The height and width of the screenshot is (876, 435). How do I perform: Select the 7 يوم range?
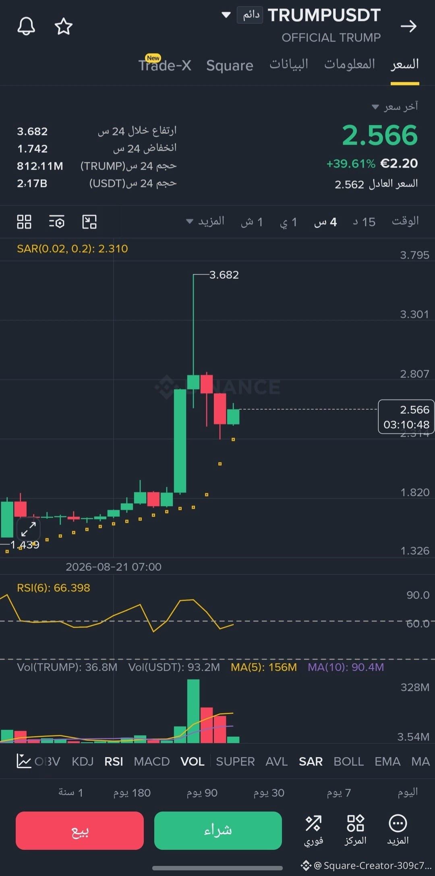pyautogui.click(x=338, y=793)
